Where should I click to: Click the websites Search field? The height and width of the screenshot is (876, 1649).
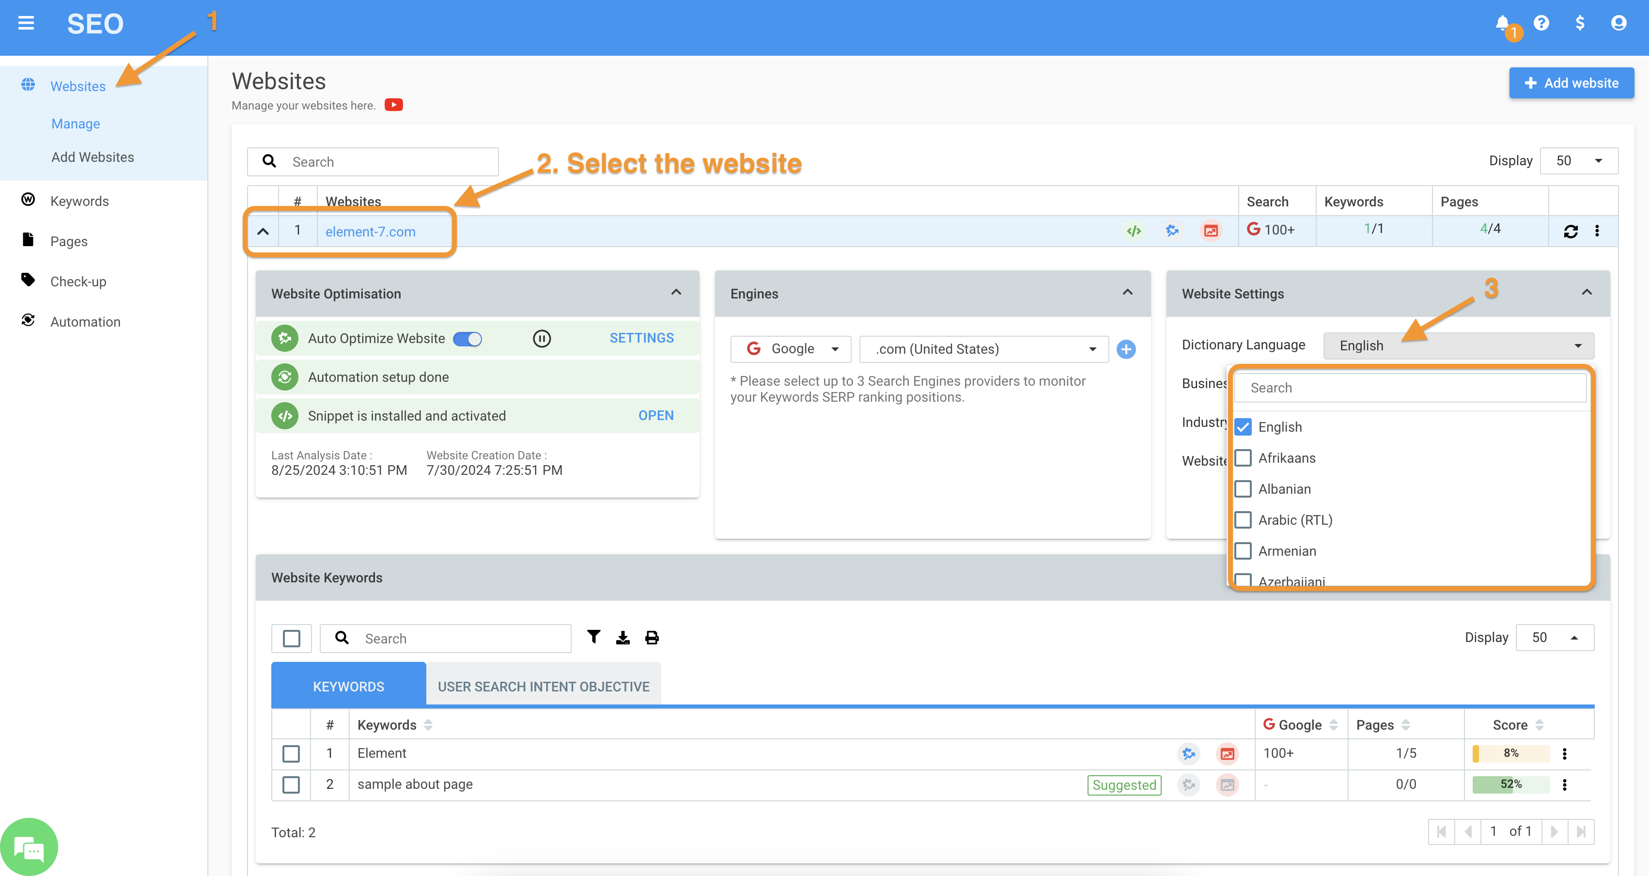(x=373, y=162)
